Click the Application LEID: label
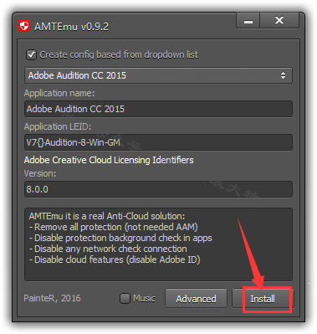The width and height of the screenshot is (317, 334). pos(58,126)
